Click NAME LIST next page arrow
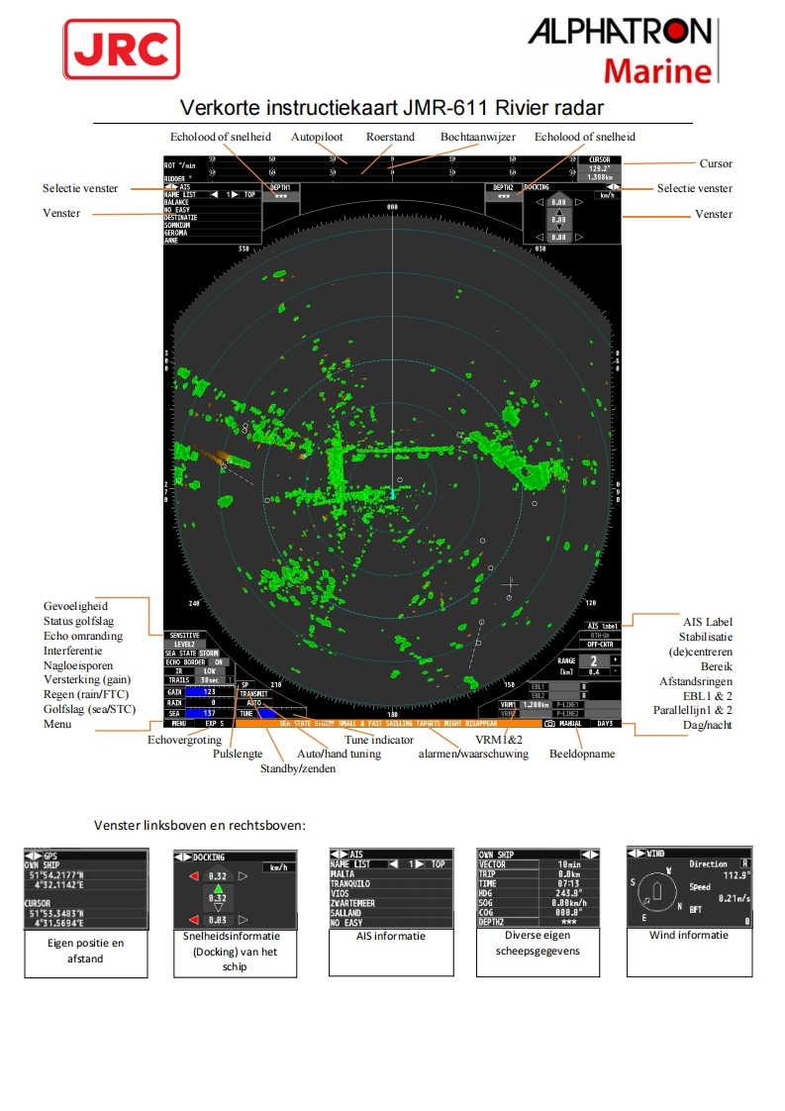785x1111 pixels. (x=236, y=195)
